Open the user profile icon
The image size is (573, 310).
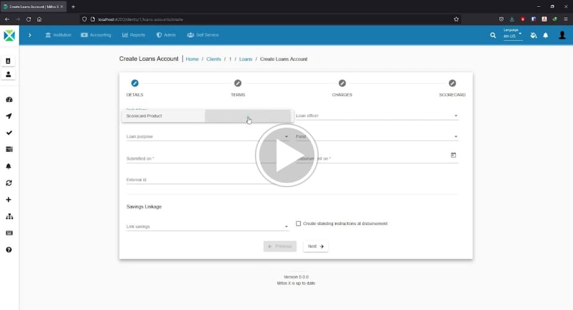[x=562, y=35]
